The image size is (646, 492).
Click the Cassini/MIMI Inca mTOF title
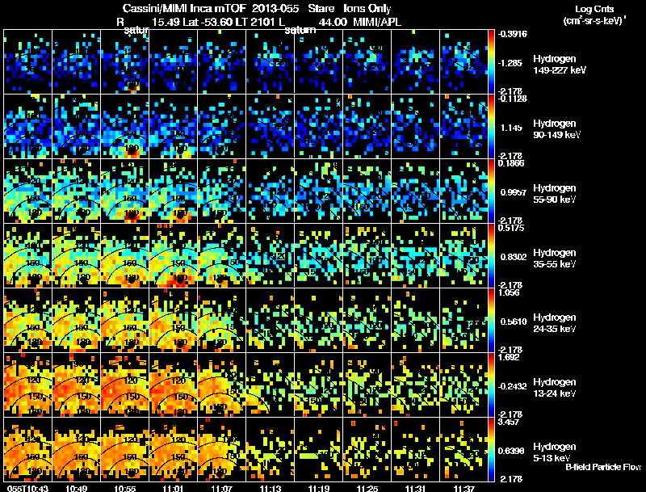click(184, 8)
